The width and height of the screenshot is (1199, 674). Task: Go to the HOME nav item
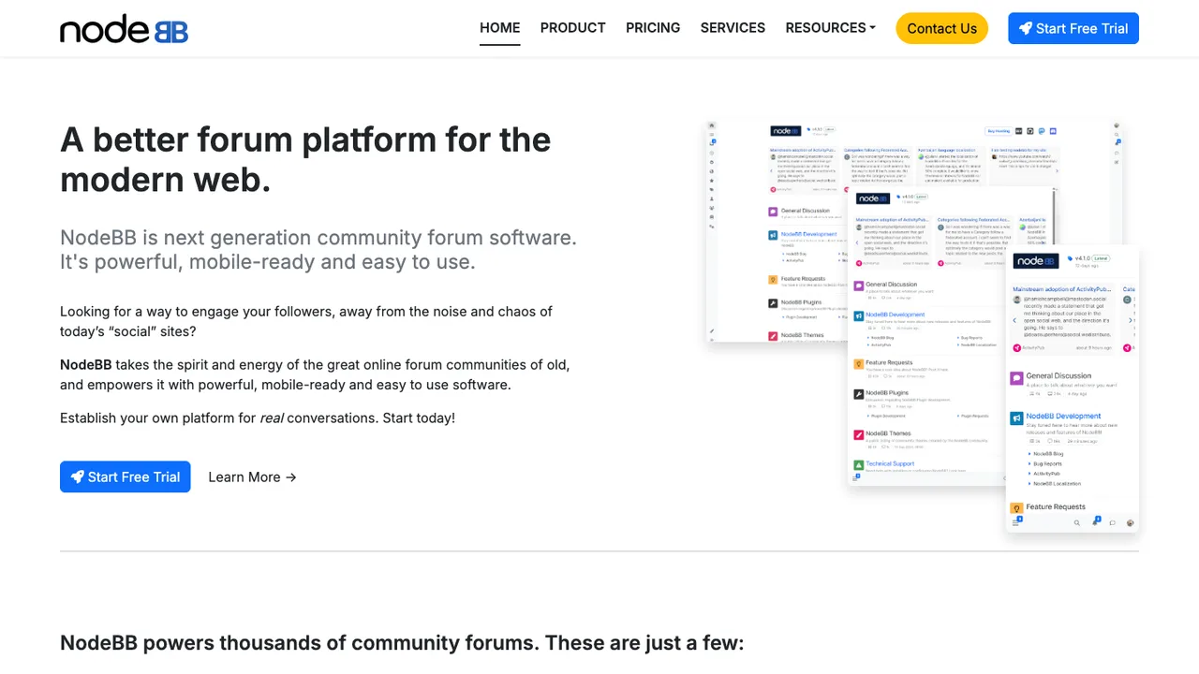tap(500, 28)
